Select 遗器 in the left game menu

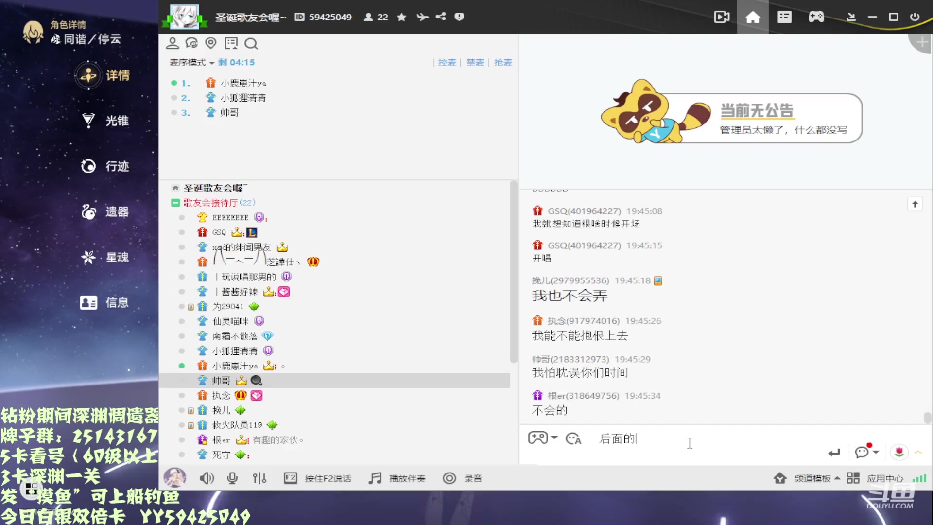[x=105, y=211]
